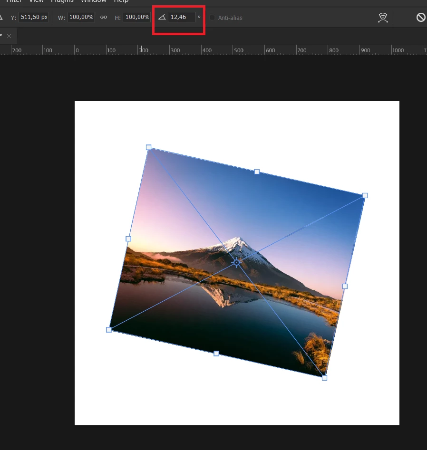Click the transform center reference point
Screen dimensions: 427x450
pyautogui.click(x=237, y=263)
